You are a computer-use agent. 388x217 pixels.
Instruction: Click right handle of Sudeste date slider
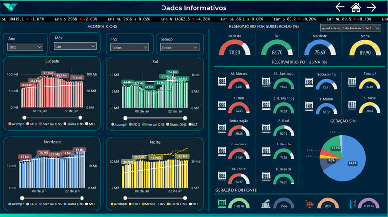81,117
